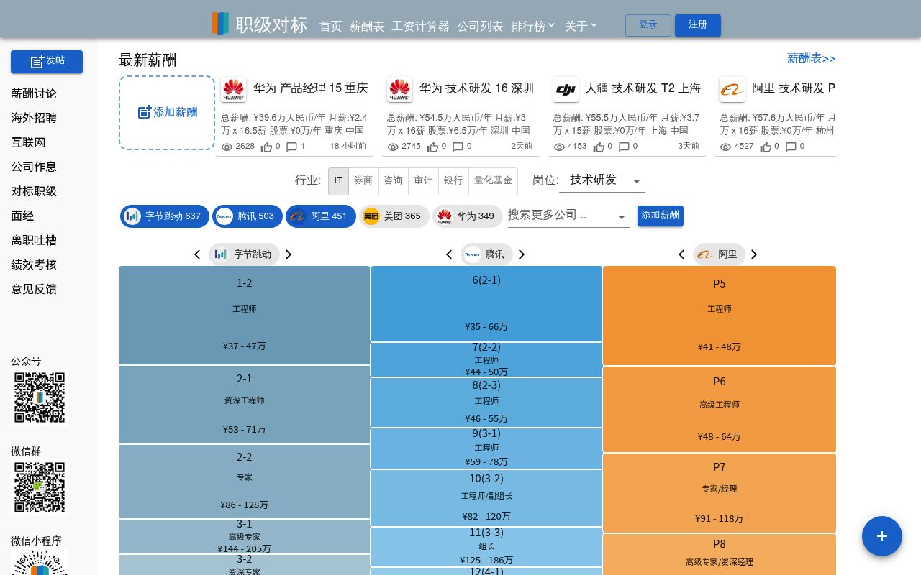The height and width of the screenshot is (575, 921).
Task: Select the 审计 industry toggle
Action: tap(424, 181)
